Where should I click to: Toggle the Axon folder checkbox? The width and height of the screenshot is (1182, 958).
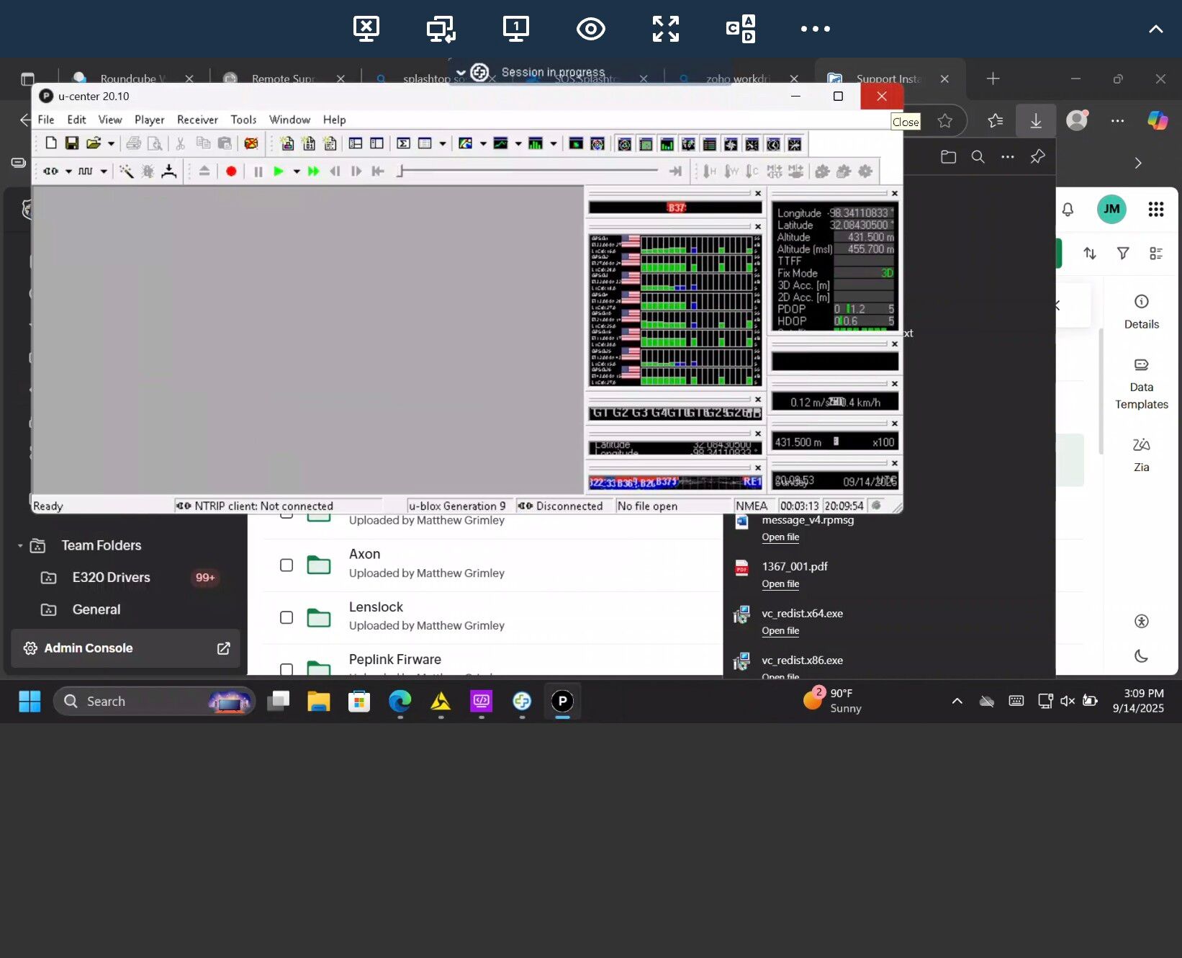287,565
